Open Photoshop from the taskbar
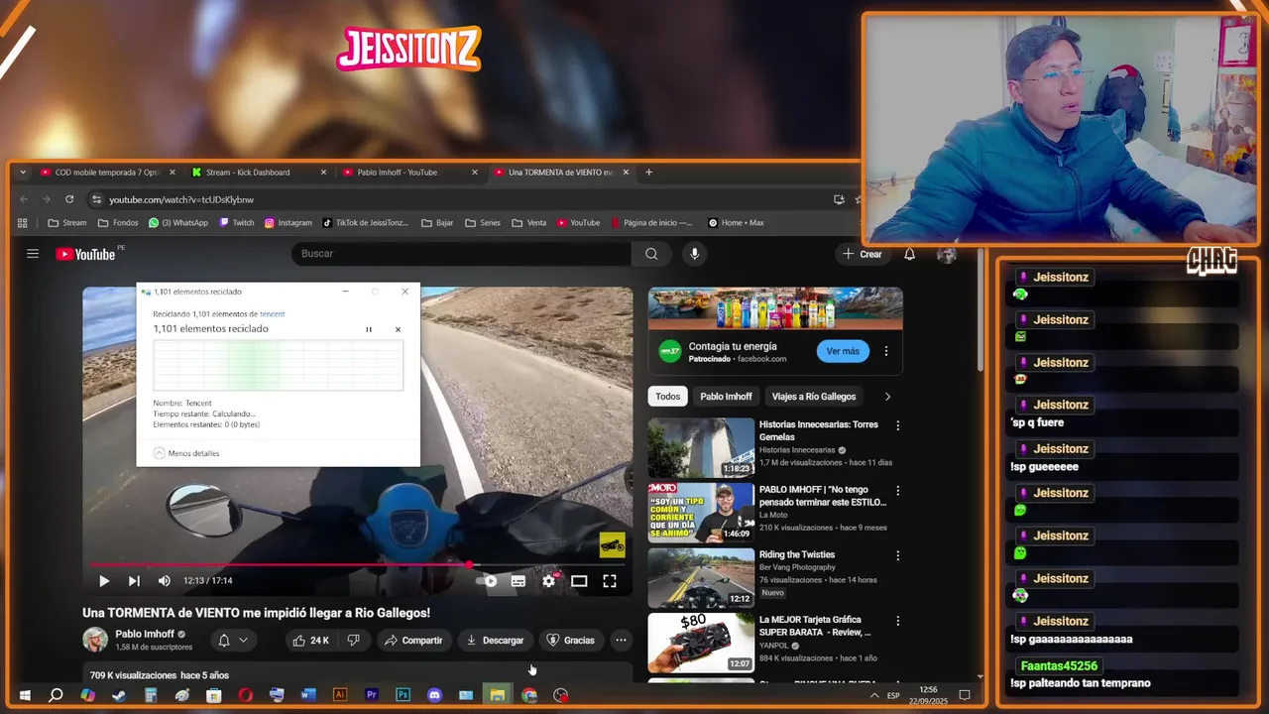1269x714 pixels. pyautogui.click(x=403, y=695)
